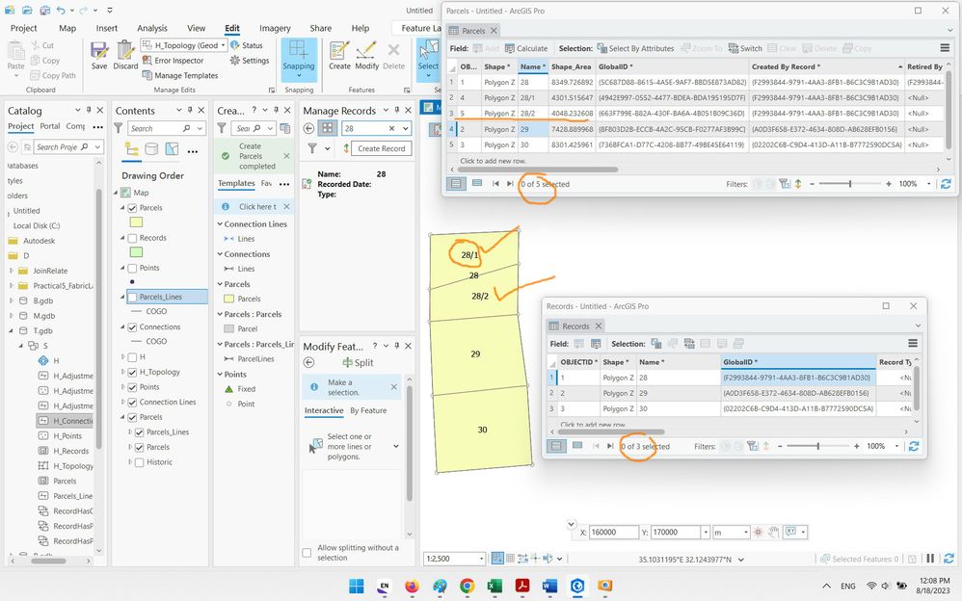Enable Allow splitting without a selection
The image size is (962, 601).
(x=307, y=553)
